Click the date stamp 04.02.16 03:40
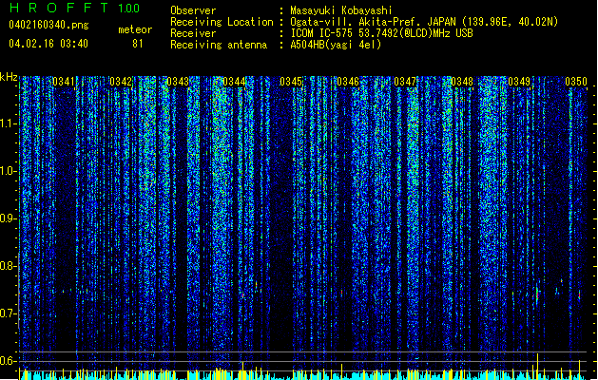Screen dimensions: 598x380 click(48, 44)
